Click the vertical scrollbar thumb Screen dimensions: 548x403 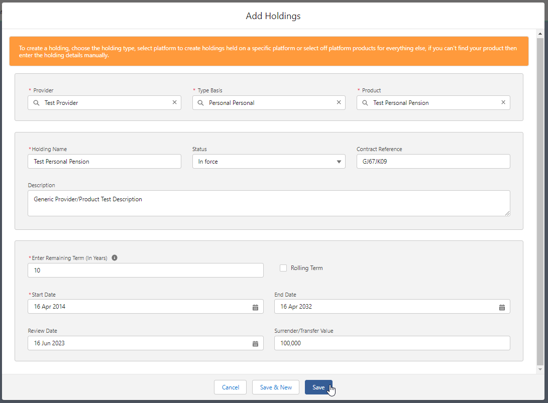tap(540, 201)
